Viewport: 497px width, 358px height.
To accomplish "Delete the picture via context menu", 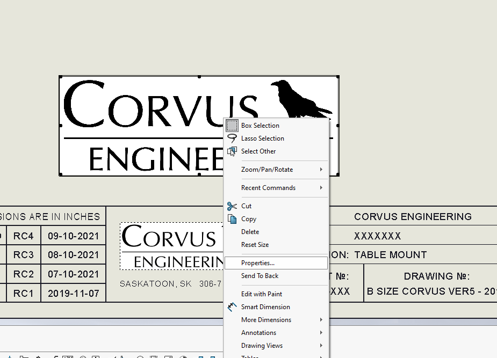I will pos(276,232).
